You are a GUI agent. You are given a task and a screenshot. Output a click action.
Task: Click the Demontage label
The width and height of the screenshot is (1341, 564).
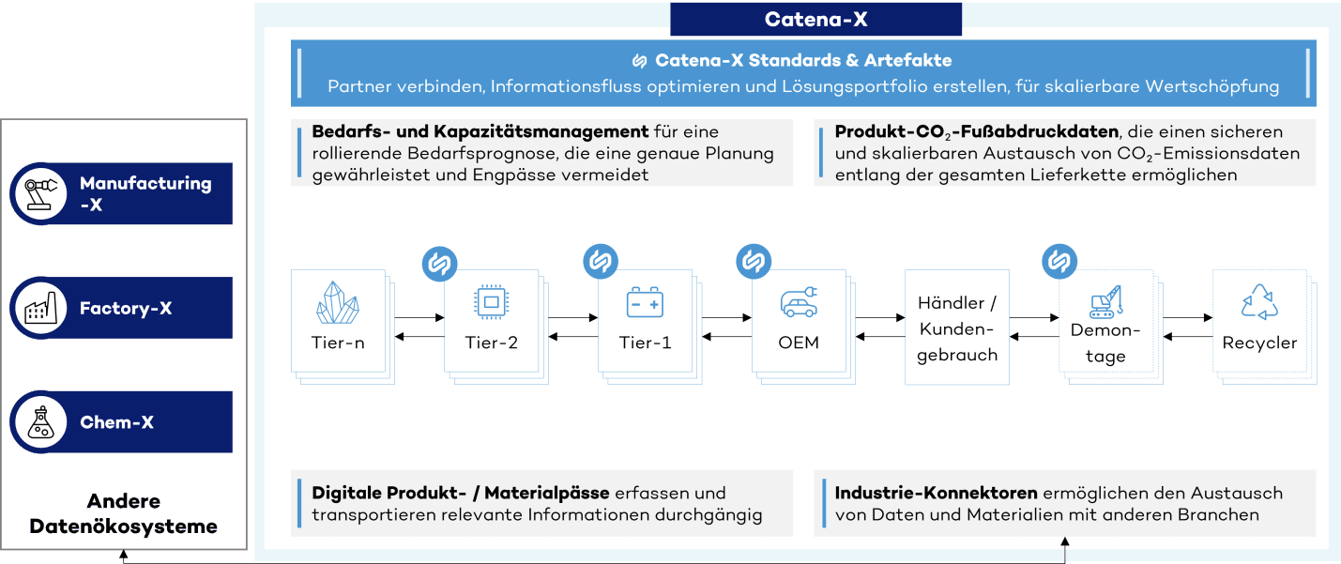(1106, 343)
